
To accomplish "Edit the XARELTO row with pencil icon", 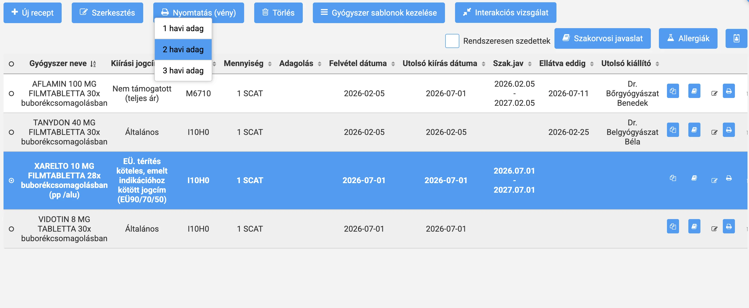I will pyautogui.click(x=714, y=181).
